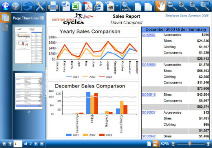Set zoom to 100% magnifier

pos(126,6)
